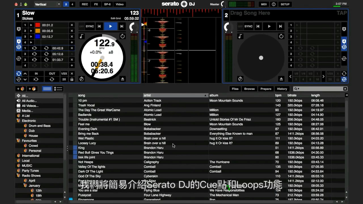The image size is (363, 204).
Task: Enable keylock music note on deck 1
Action: [81, 36]
